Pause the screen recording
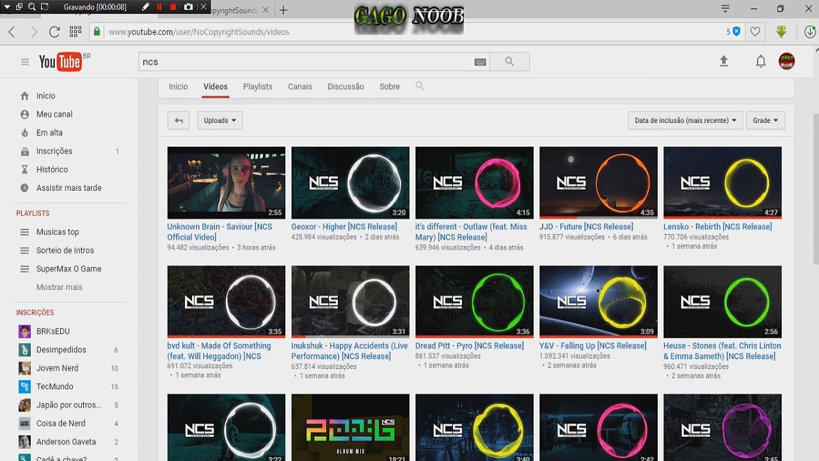The image size is (819, 461). (159, 7)
